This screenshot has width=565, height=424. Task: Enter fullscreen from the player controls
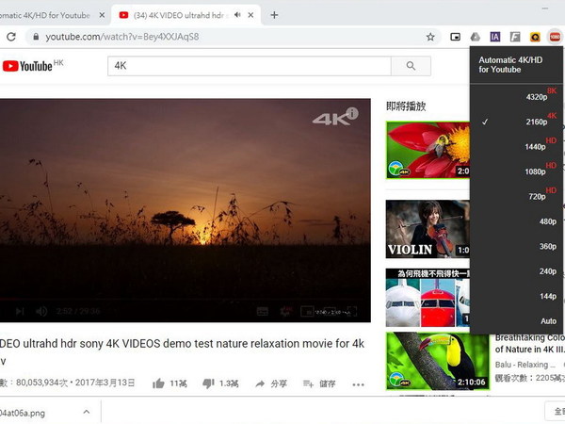(351, 311)
